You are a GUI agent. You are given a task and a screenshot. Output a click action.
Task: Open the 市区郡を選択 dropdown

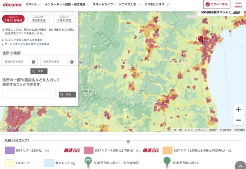tap(58, 62)
